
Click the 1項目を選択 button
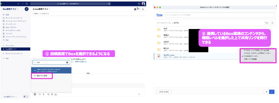pos(164,92)
